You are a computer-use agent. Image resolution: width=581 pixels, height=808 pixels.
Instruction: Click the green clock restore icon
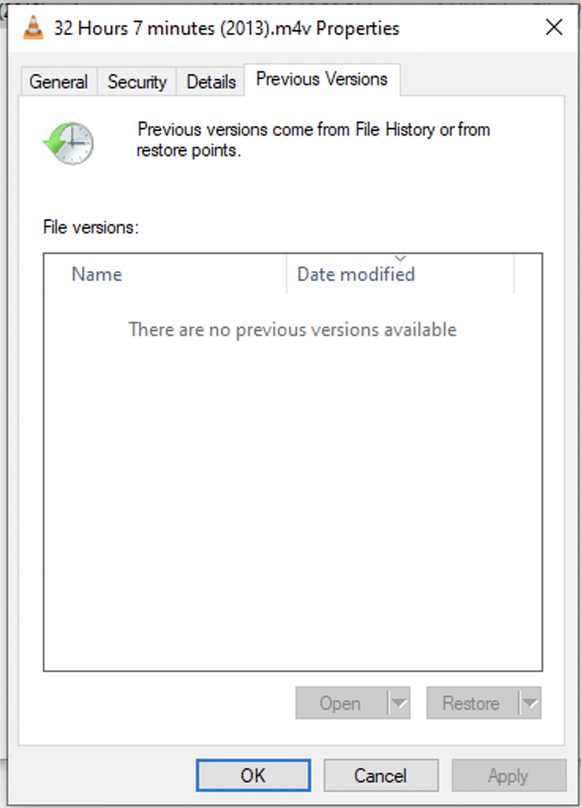click(x=69, y=143)
